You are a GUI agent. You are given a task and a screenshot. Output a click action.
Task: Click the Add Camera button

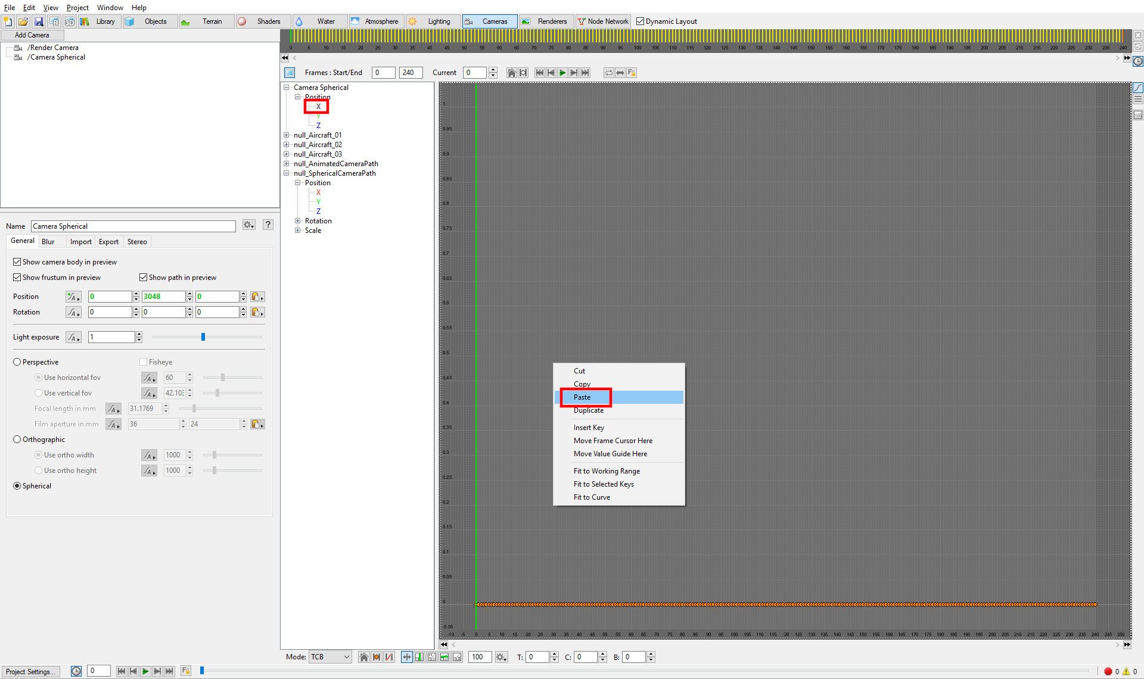tap(32, 35)
